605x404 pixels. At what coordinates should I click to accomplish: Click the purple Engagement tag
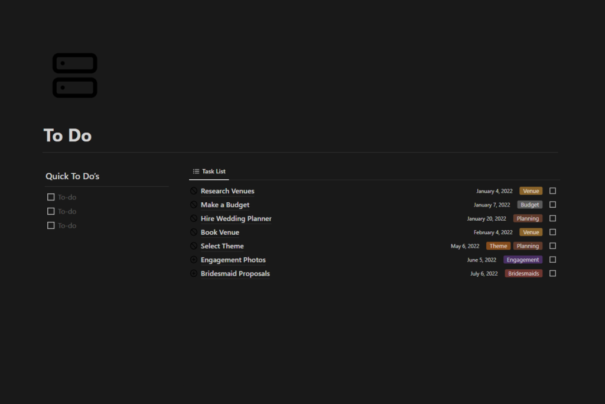[523, 260]
